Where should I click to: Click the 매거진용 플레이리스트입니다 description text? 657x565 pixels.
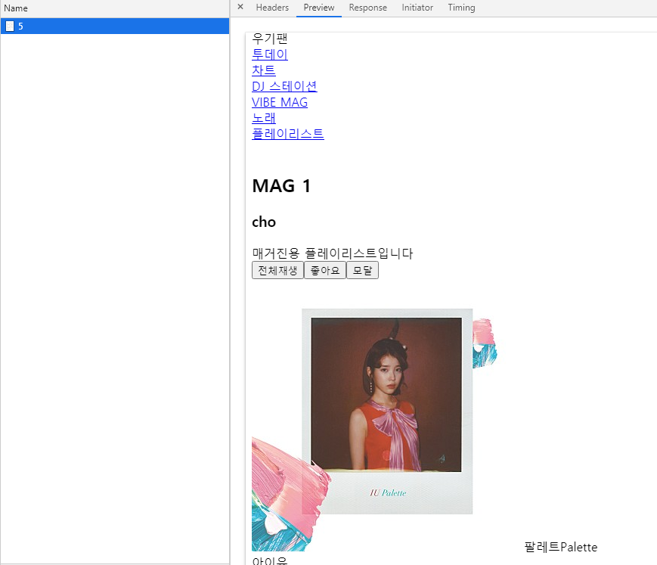point(332,253)
